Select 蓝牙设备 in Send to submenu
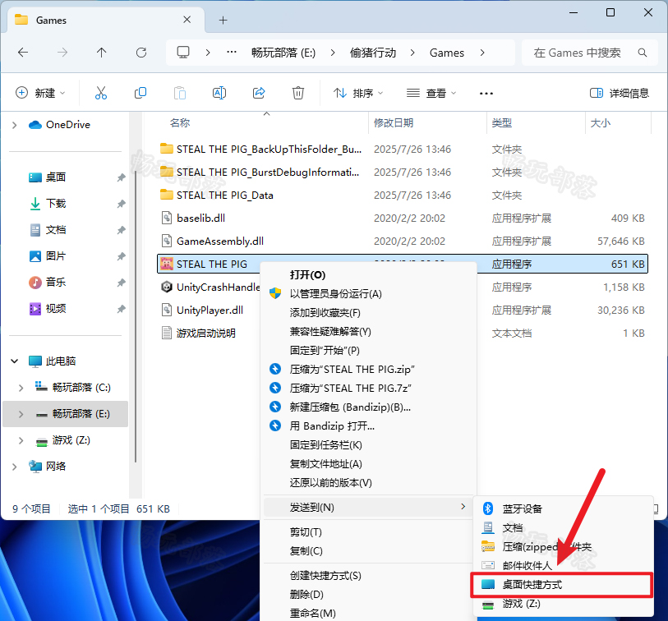The image size is (668, 621). click(x=564, y=508)
